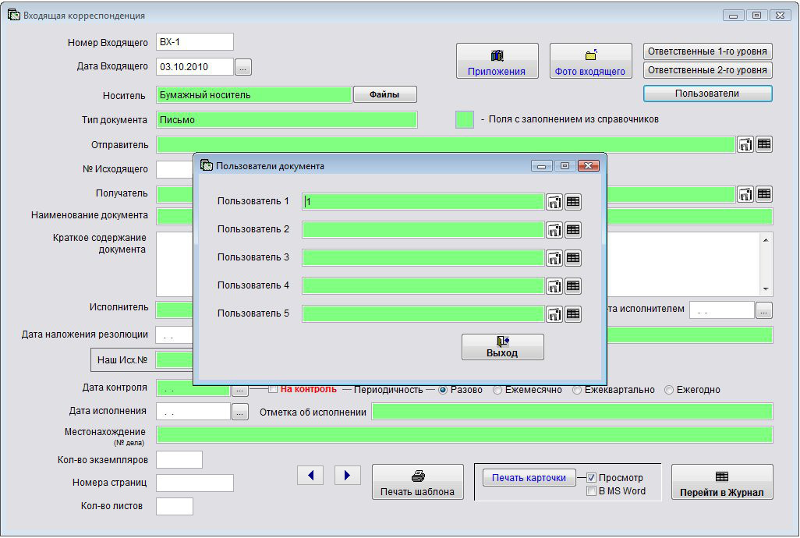Go to next record with right arrow
Viewport: 800px width, 538px height.
347,475
